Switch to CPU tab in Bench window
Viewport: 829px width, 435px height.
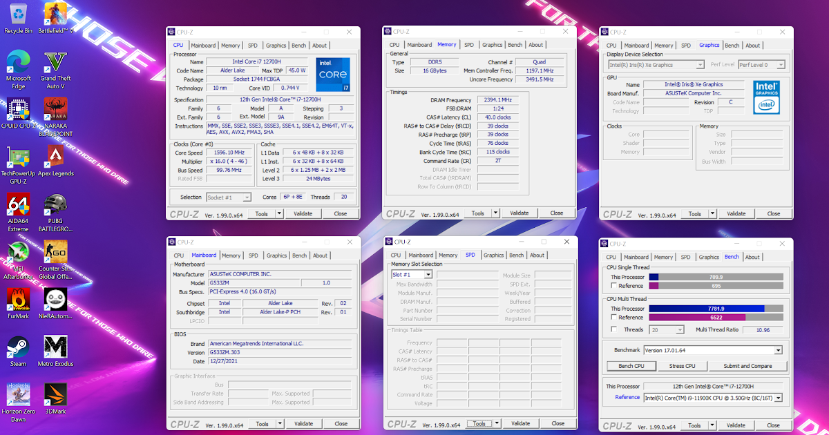coord(611,258)
